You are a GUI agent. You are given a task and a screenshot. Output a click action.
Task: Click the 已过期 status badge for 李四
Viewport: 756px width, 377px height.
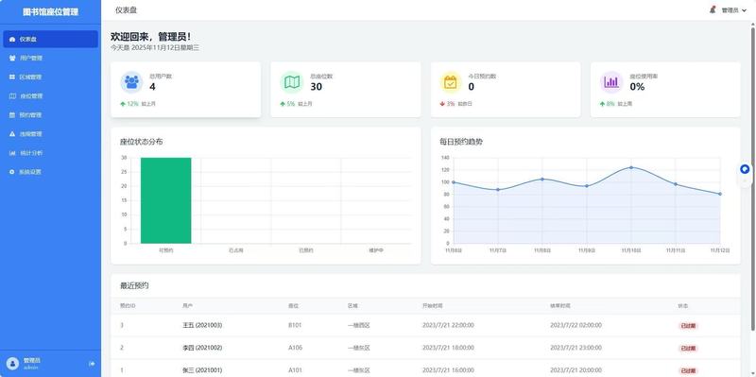click(688, 348)
